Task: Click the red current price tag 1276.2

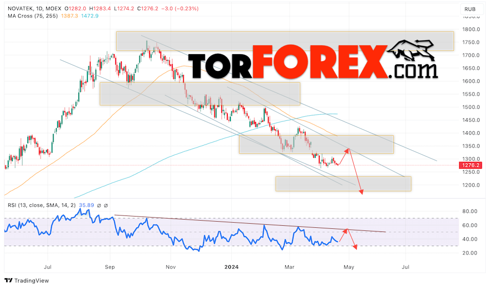Action: (x=470, y=165)
